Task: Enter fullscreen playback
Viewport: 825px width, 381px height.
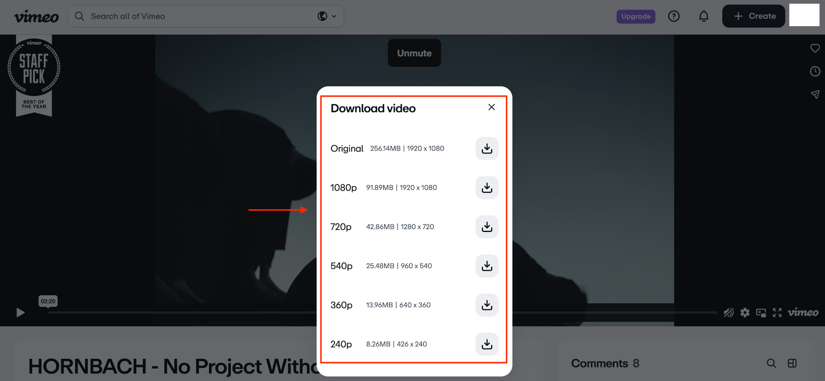Action: click(777, 313)
